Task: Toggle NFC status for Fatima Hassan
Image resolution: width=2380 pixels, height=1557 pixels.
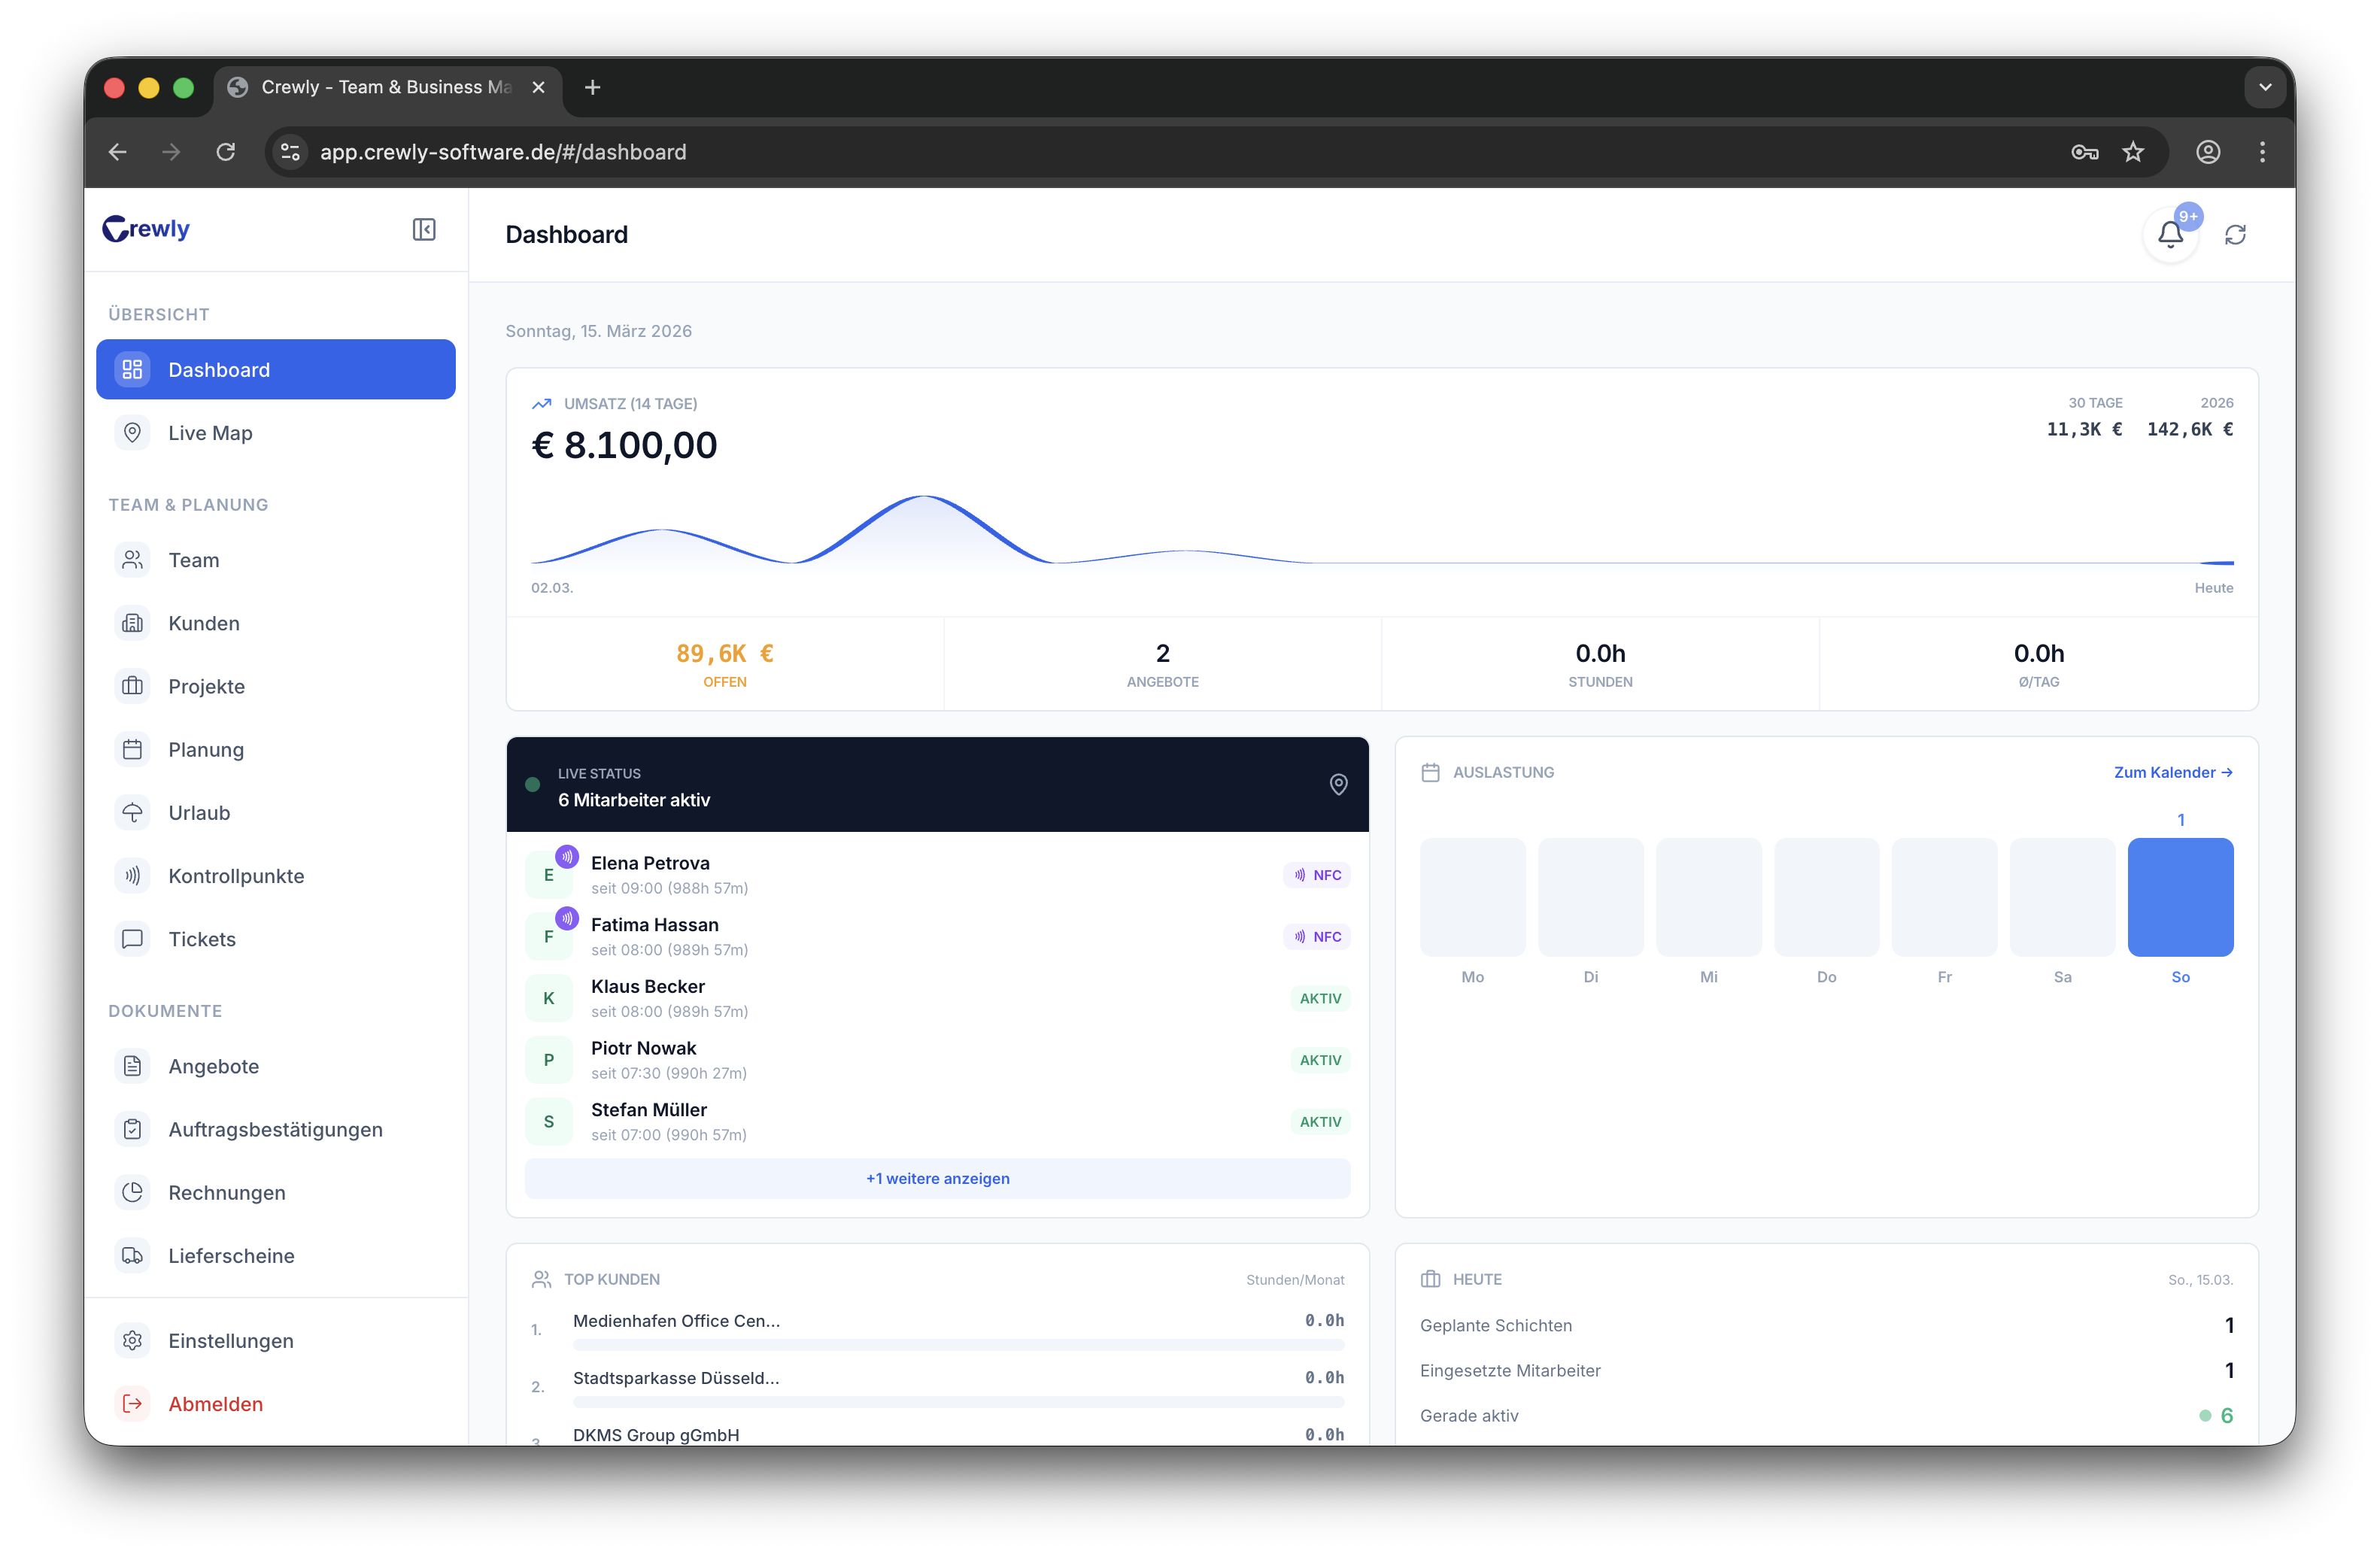Action: click(x=1316, y=936)
